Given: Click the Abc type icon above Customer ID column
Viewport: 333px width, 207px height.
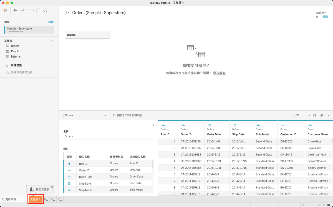Looking at the screenshot, I should [283, 125].
